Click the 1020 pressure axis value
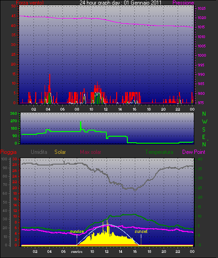 [202, 18]
